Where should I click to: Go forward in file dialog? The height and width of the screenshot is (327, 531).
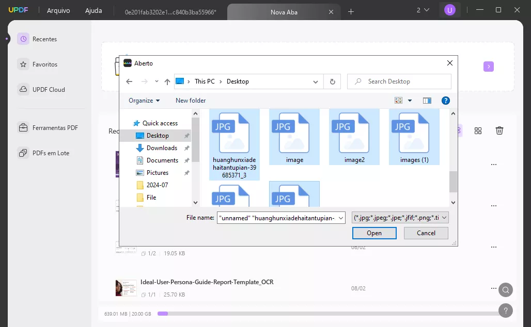point(144,81)
